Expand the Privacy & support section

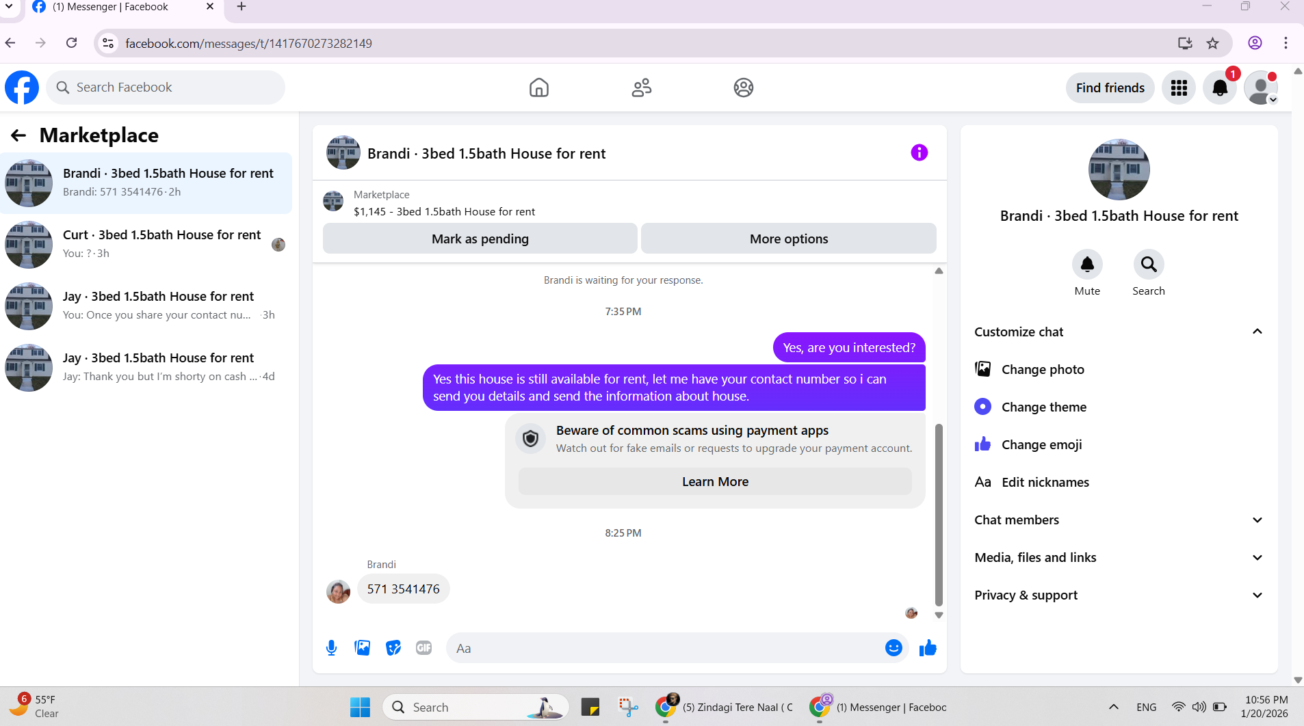pyautogui.click(x=1119, y=595)
